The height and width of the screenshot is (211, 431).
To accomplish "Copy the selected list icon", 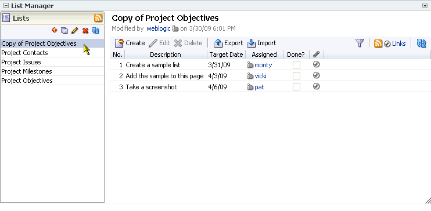I will pos(64,31).
